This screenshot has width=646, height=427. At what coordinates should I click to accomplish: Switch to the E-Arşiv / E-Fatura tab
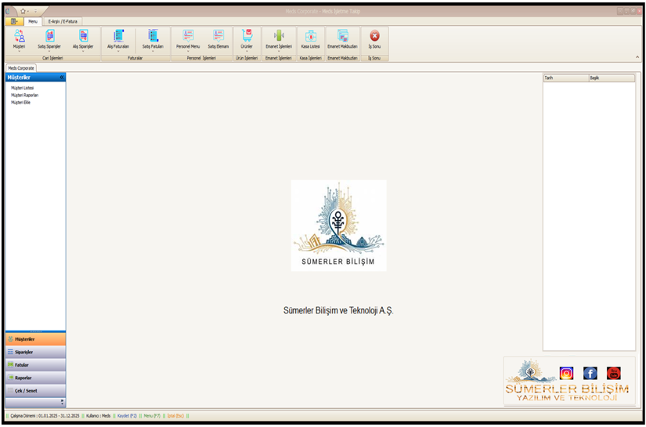pos(63,21)
